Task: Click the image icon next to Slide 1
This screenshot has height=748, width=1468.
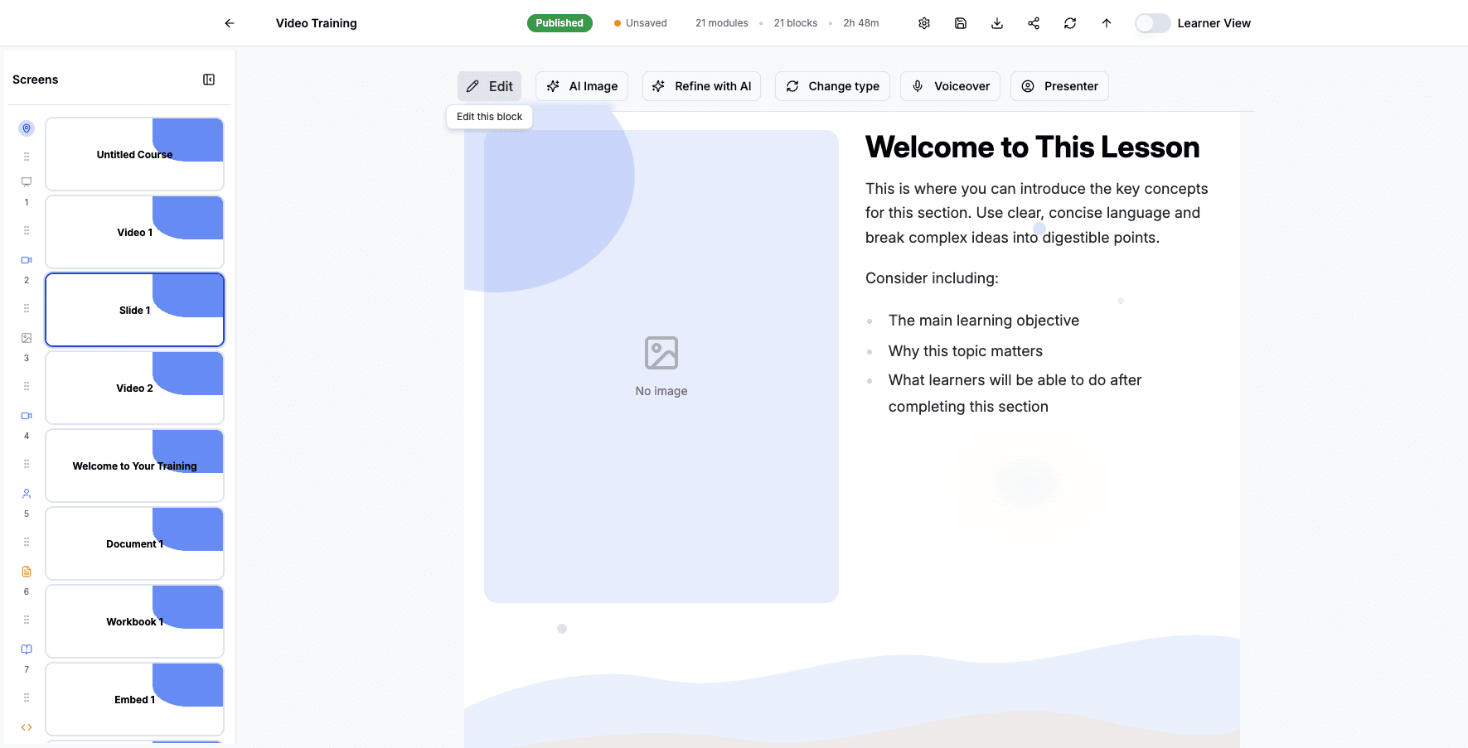Action: (26, 337)
